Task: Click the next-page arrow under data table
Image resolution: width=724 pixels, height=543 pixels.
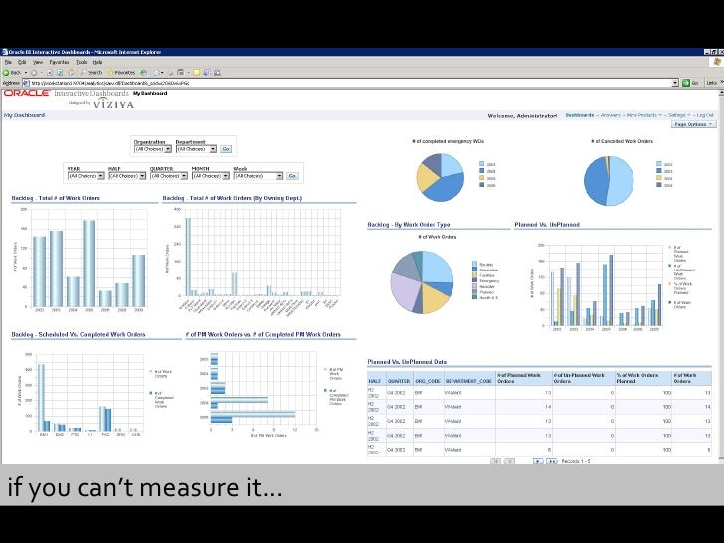Action: 538,461
